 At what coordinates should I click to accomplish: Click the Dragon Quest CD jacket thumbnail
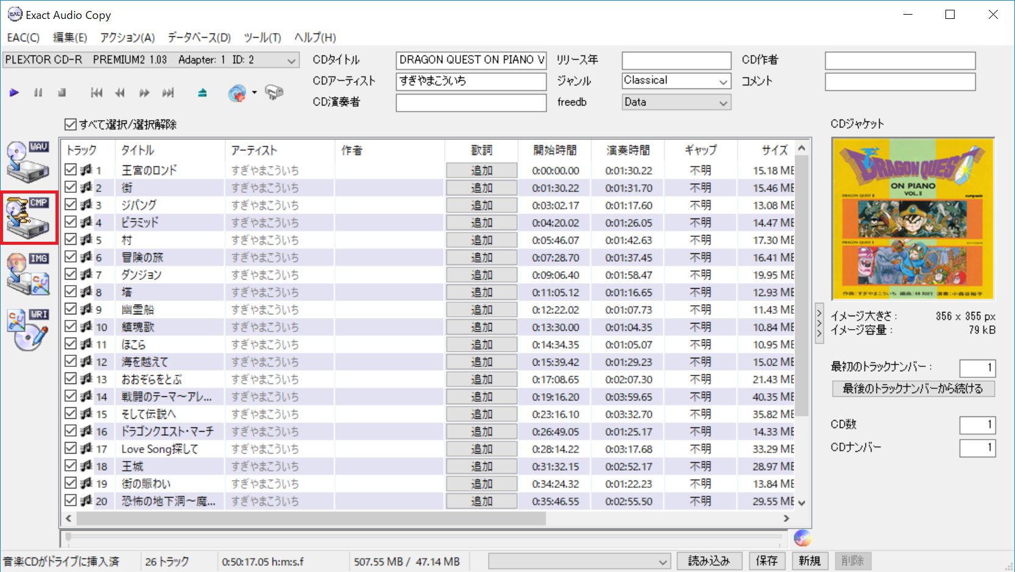click(x=913, y=219)
